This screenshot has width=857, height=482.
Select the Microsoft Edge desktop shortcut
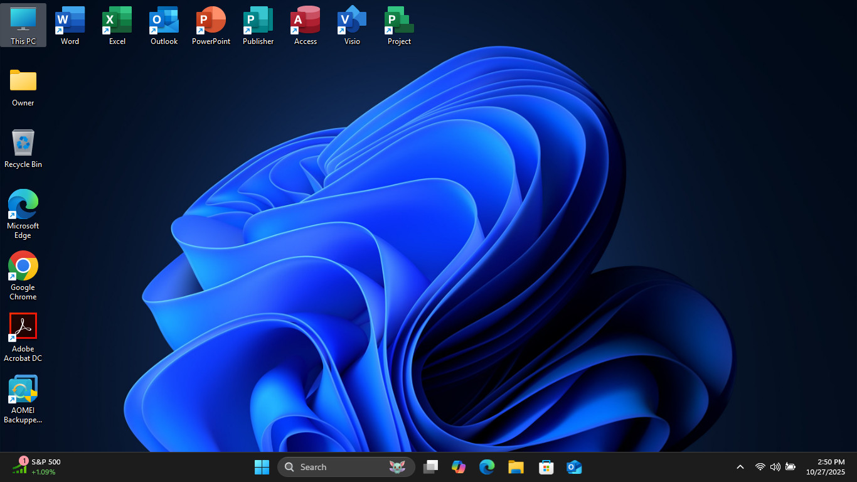pos(23,214)
